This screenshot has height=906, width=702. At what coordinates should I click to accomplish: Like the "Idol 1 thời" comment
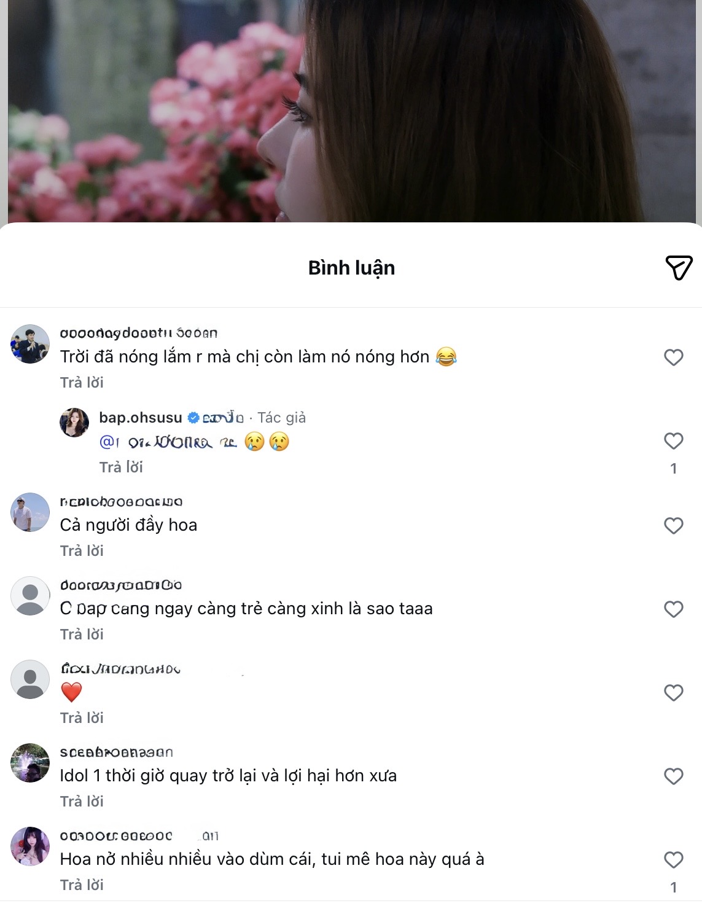tap(674, 776)
